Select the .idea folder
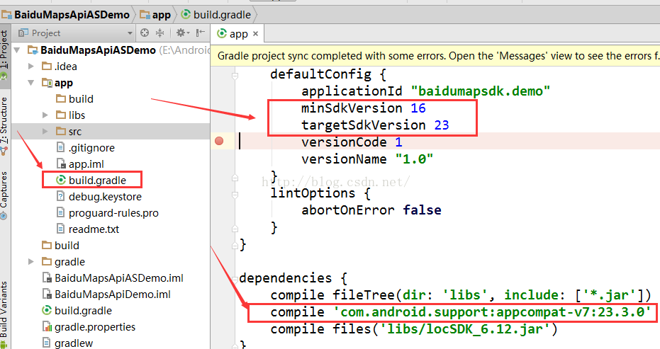Screen dimensions: 660x349 coord(60,67)
